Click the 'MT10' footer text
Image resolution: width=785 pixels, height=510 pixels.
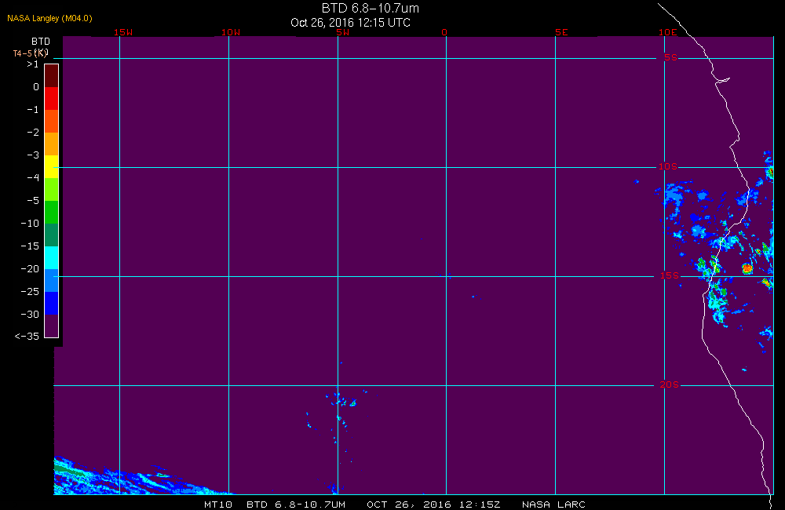tap(218, 505)
